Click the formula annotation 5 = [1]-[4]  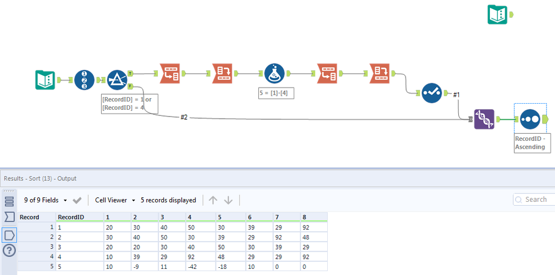click(x=276, y=93)
